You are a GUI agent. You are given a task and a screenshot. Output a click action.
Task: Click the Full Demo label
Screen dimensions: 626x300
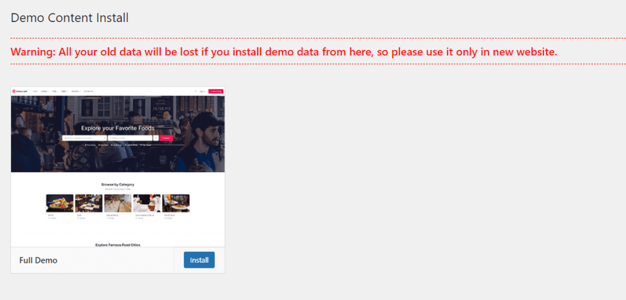pyautogui.click(x=39, y=260)
